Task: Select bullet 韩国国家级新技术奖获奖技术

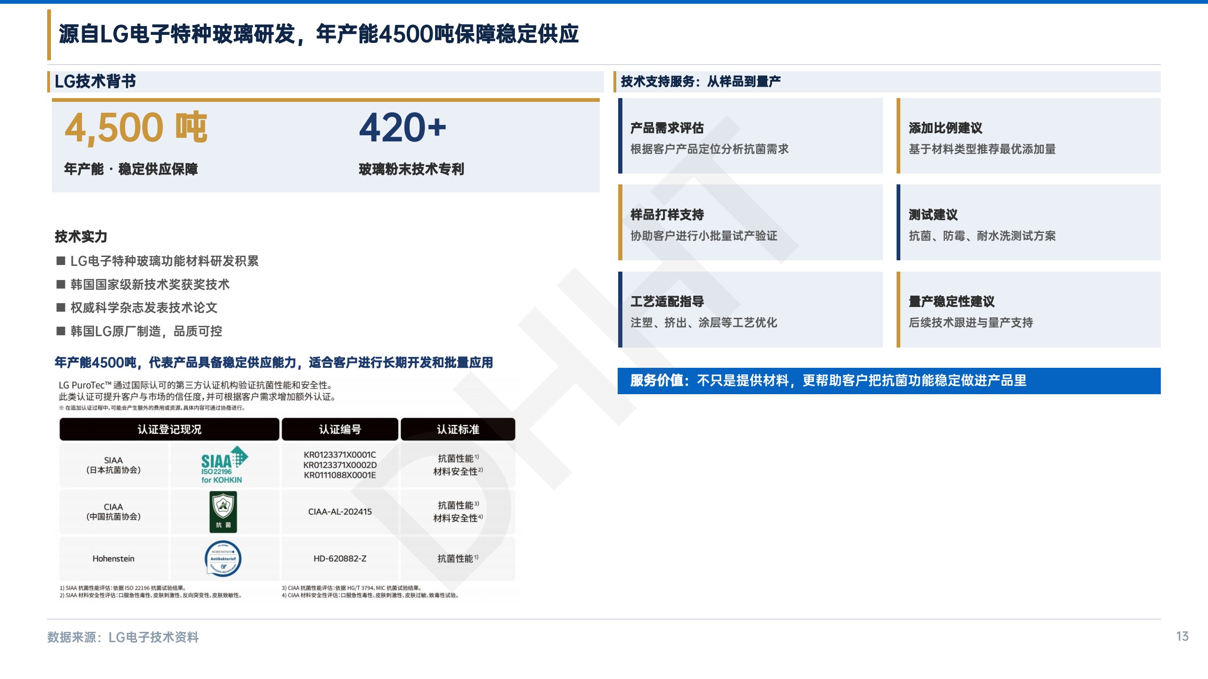Action: click(150, 284)
